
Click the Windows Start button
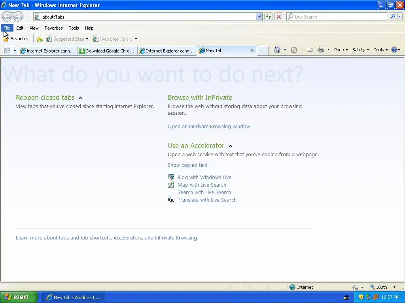(19, 297)
